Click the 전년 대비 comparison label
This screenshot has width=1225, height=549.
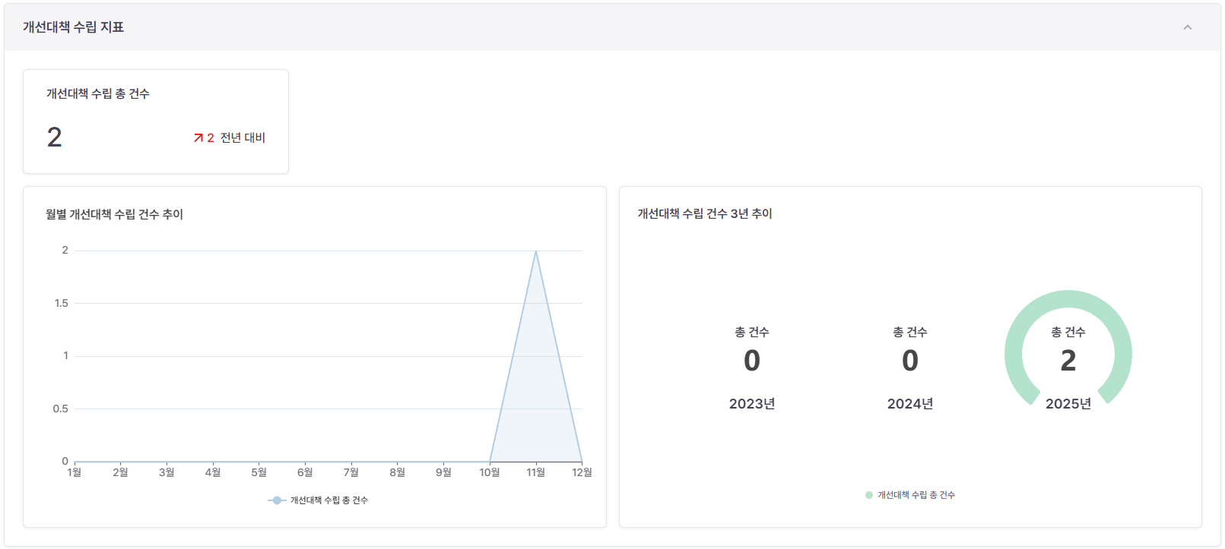tap(243, 138)
